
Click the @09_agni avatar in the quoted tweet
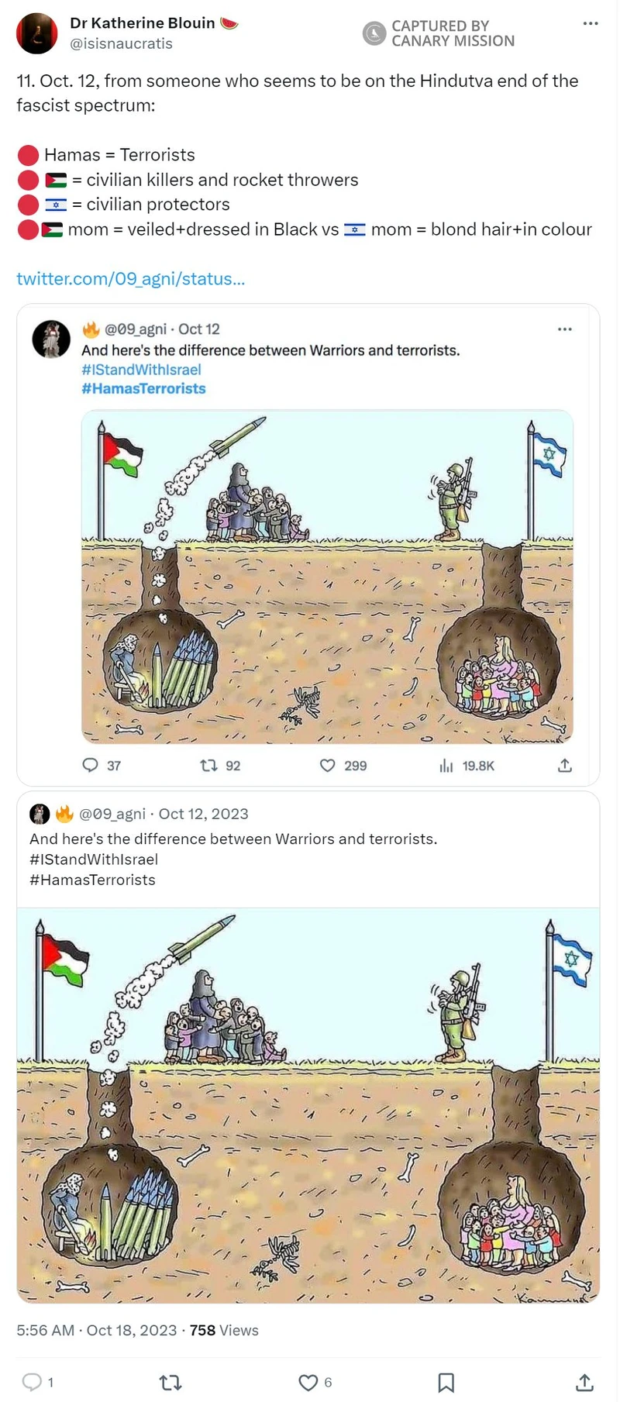pyautogui.click(x=51, y=339)
